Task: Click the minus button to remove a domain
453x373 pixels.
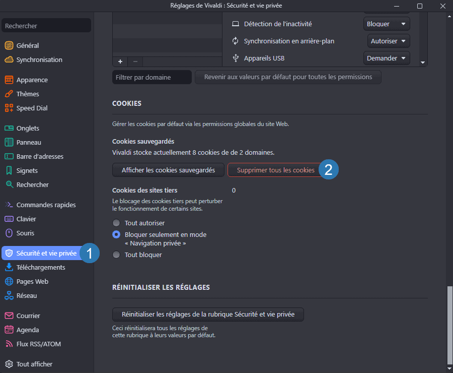Action: pyautogui.click(x=135, y=61)
